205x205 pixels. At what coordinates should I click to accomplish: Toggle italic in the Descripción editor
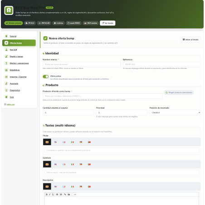tap(50, 195)
